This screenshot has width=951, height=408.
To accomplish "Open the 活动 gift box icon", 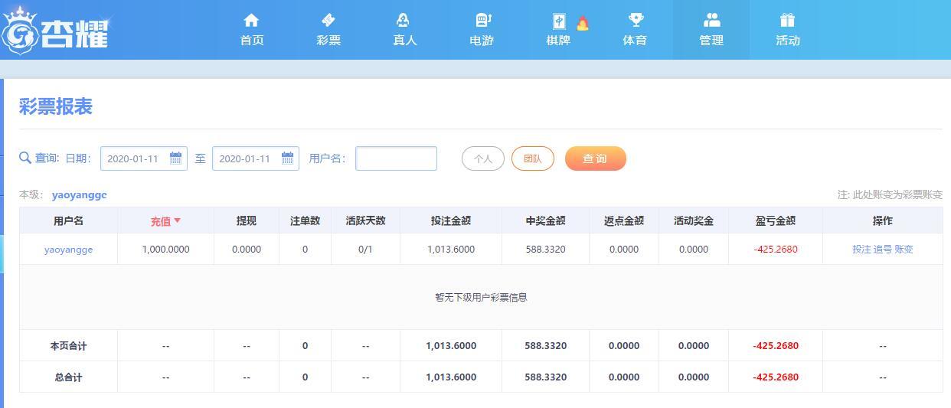I will [788, 20].
